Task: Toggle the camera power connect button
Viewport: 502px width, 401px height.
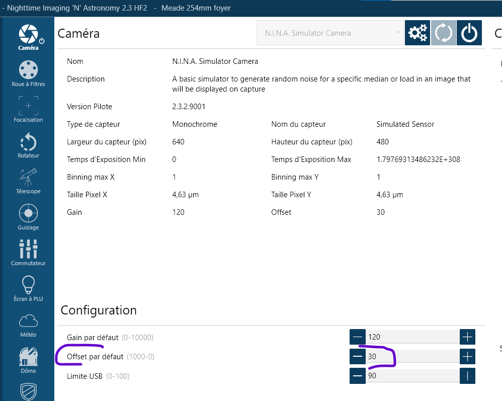Action: coord(469,33)
